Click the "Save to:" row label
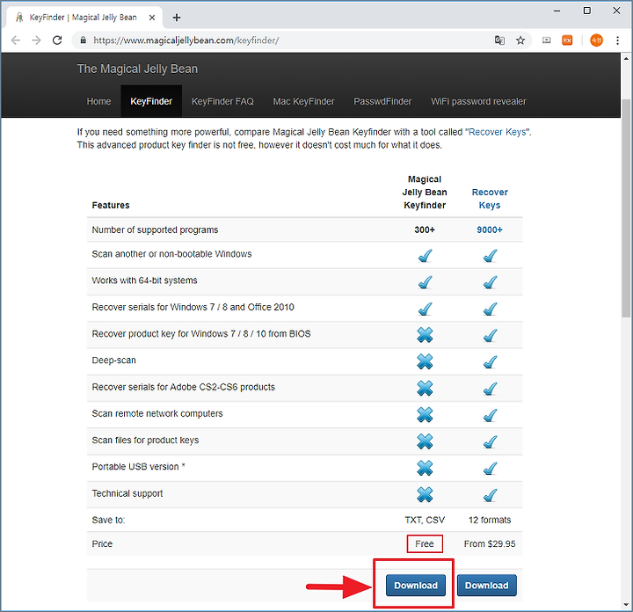The height and width of the screenshot is (612, 633). tap(108, 520)
